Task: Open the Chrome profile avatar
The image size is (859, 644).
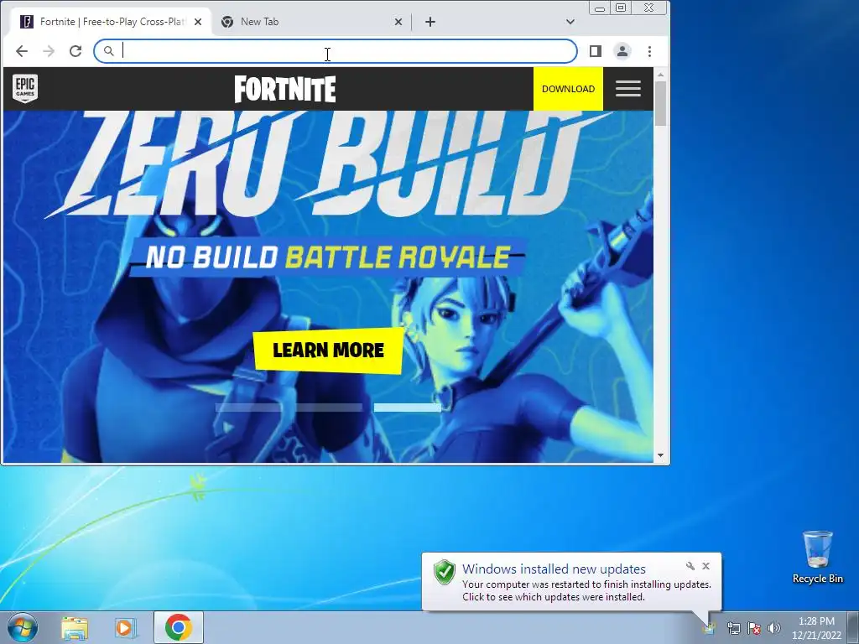Action: click(622, 51)
